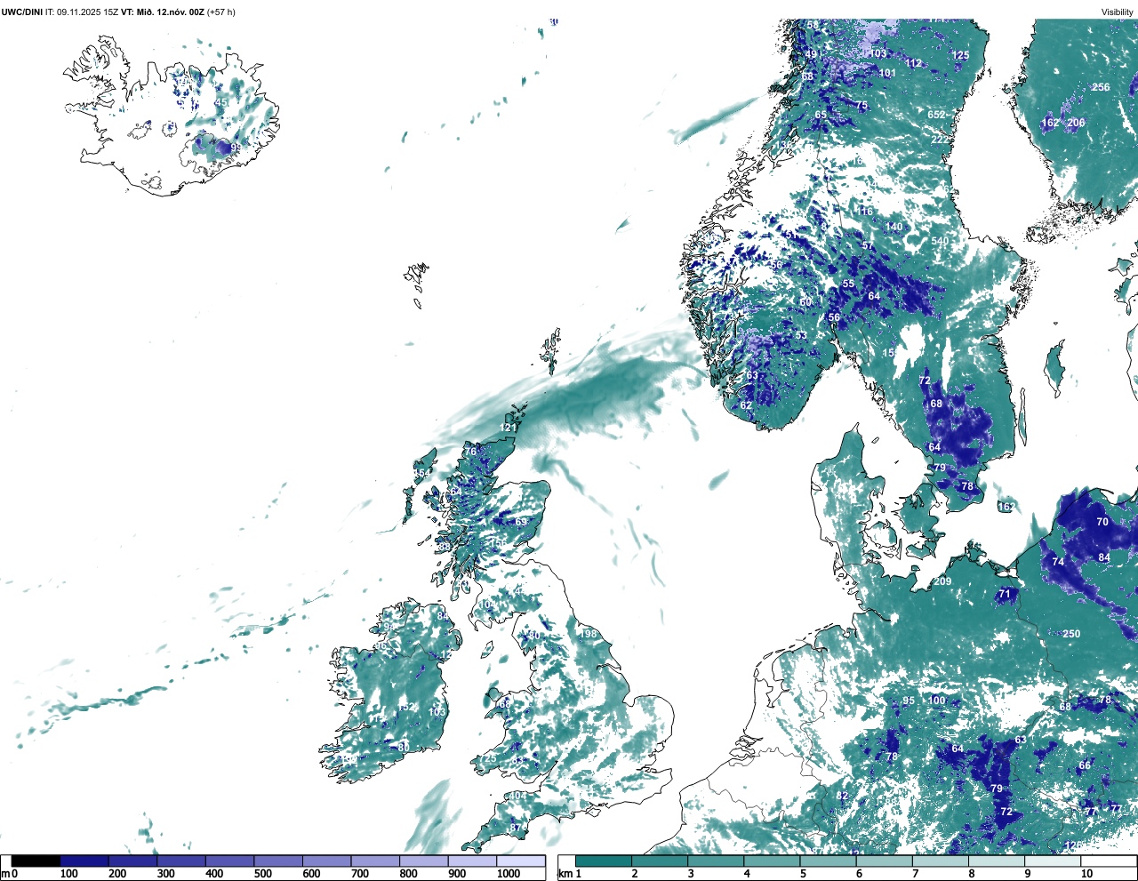This screenshot has height=881, width=1138.
Task: Click the '(+57 h)' forecast offset
Action: pyautogui.click(x=221, y=12)
